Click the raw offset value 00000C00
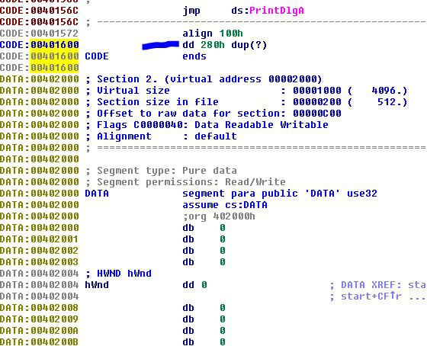 coord(317,114)
